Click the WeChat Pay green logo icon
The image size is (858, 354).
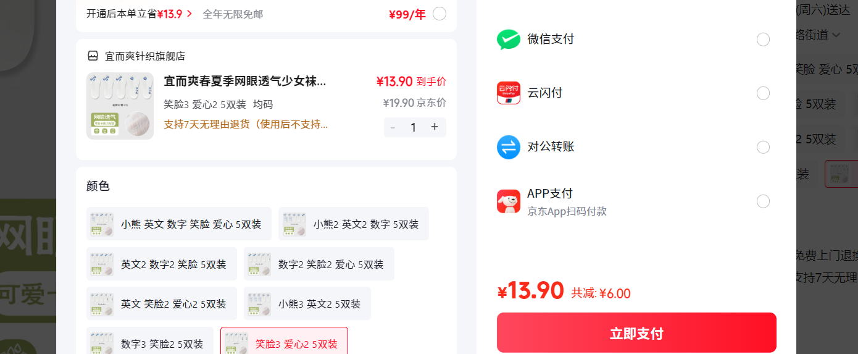[x=509, y=40]
